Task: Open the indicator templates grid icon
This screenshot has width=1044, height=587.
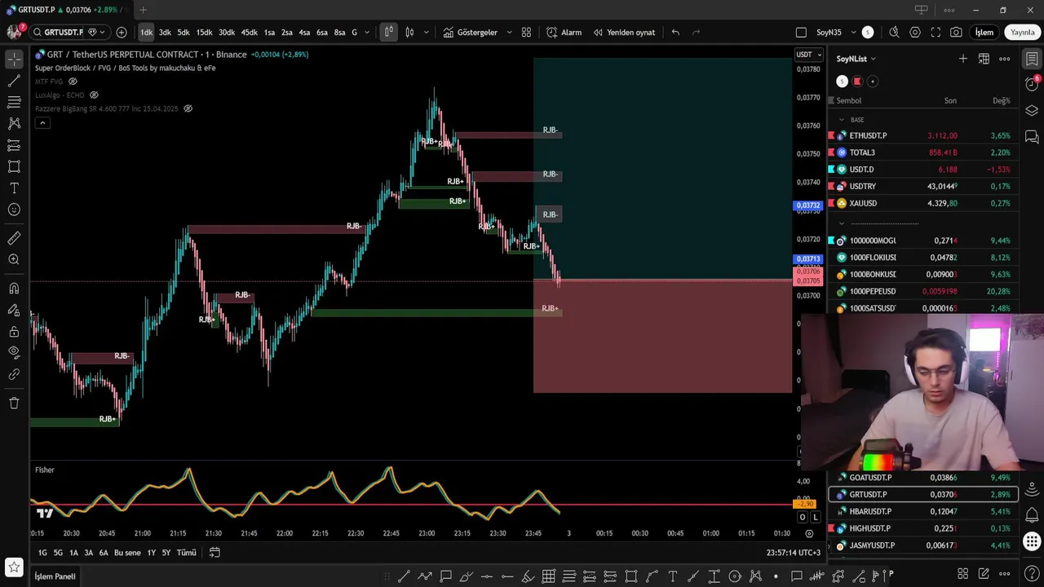Action: pos(526,33)
